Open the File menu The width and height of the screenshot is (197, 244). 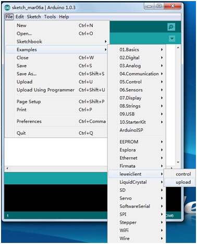click(9, 17)
